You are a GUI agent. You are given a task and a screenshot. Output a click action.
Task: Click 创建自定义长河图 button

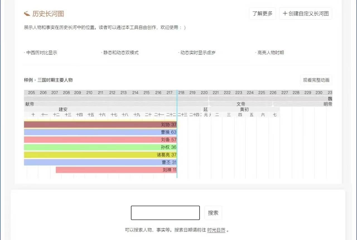(306, 13)
